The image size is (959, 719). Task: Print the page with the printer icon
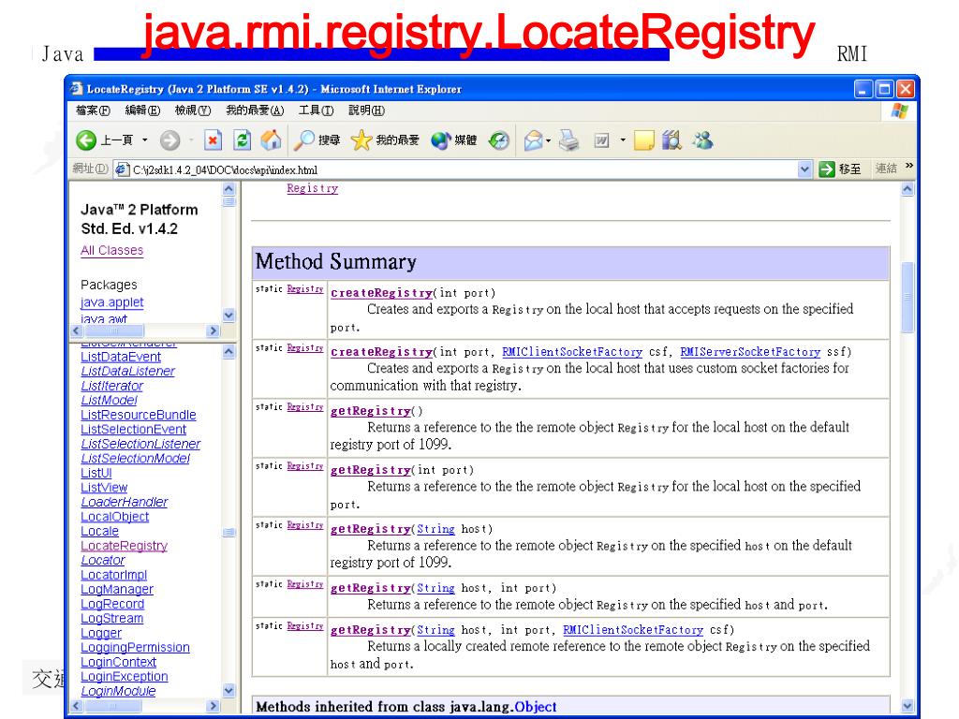point(568,140)
